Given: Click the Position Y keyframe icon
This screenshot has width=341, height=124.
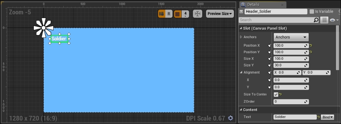Looking at the screenshot, I should 269,52.
